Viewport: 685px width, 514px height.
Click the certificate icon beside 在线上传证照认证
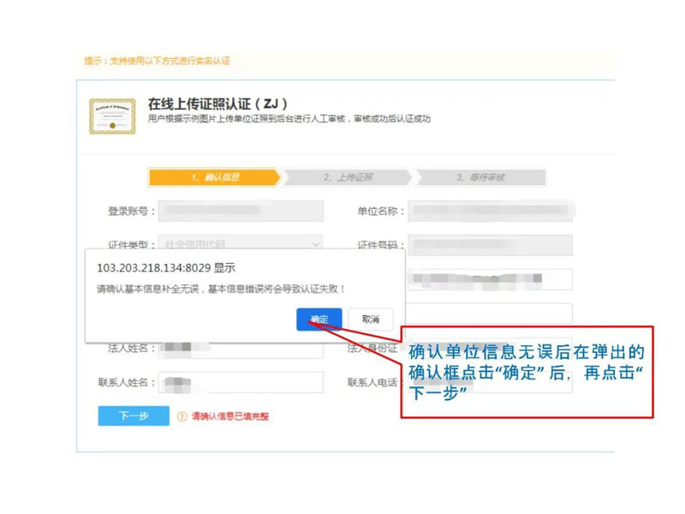pos(111,116)
